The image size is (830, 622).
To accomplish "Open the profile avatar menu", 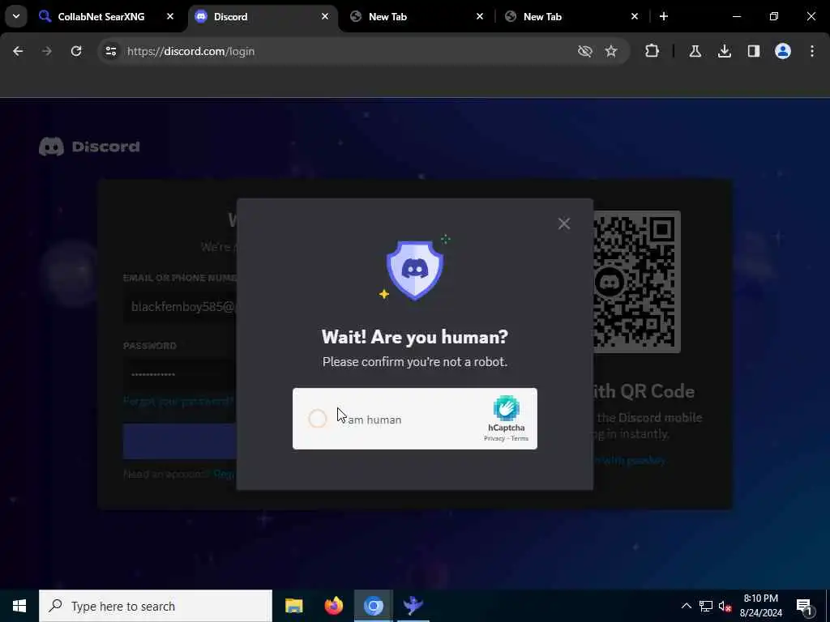I will point(783,51).
